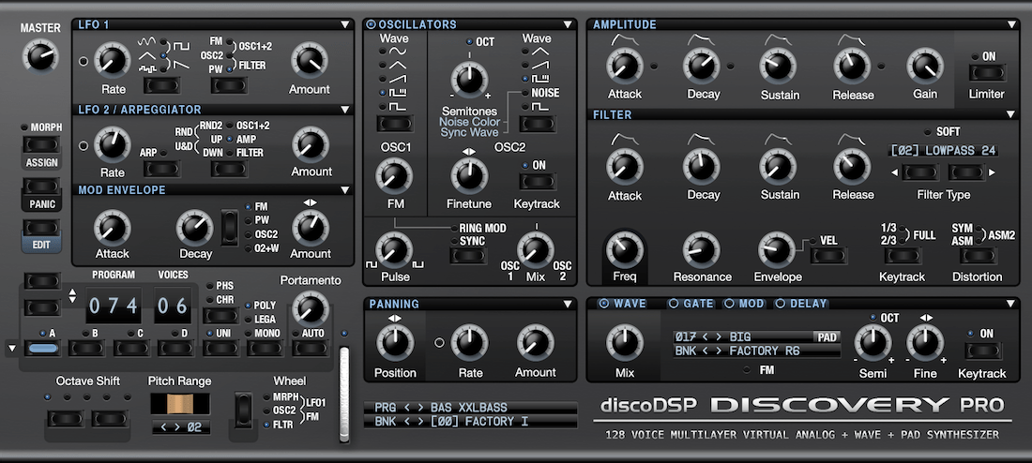Click the LFO 1 Amount knob

(310, 61)
